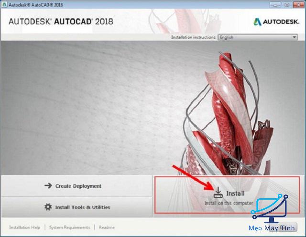Viewport: 306px width, 237px height.
Task: Maximize the installer window
Action: coord(287,5)
